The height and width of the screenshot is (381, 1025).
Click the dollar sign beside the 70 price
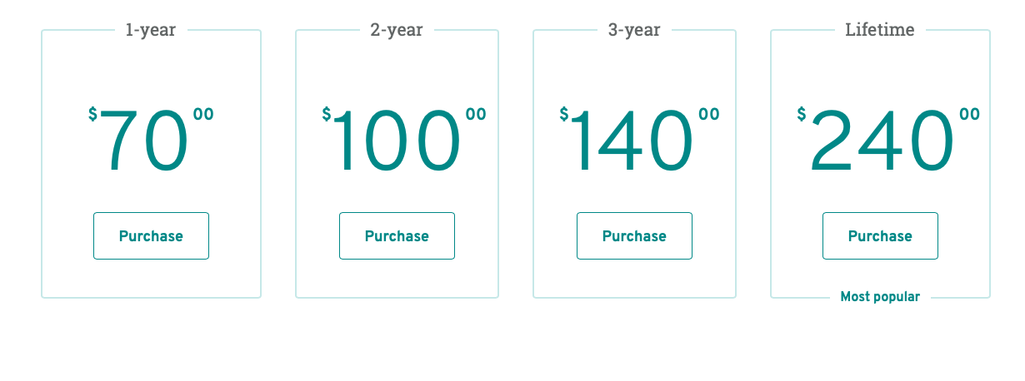click(x=92, y=115)
